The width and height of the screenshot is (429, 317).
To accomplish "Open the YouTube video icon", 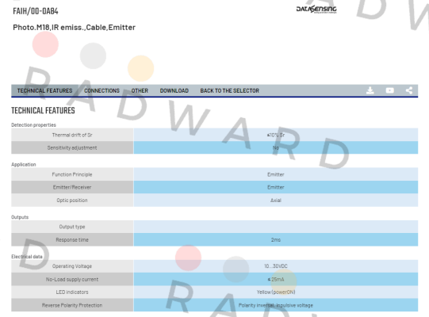I will [x=389, y=90].
